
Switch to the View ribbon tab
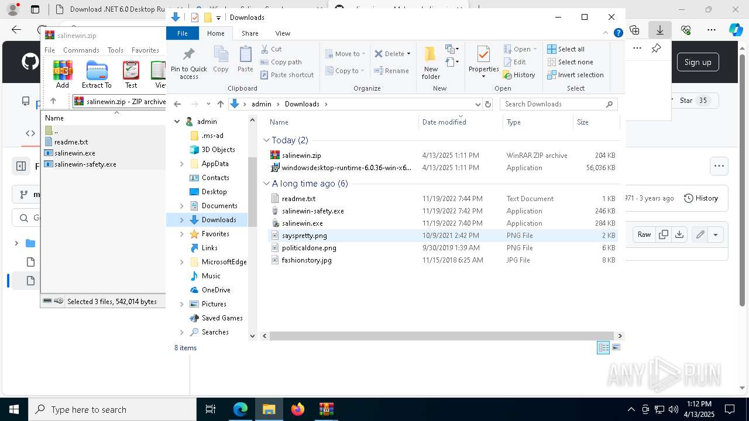coord(283,33)
